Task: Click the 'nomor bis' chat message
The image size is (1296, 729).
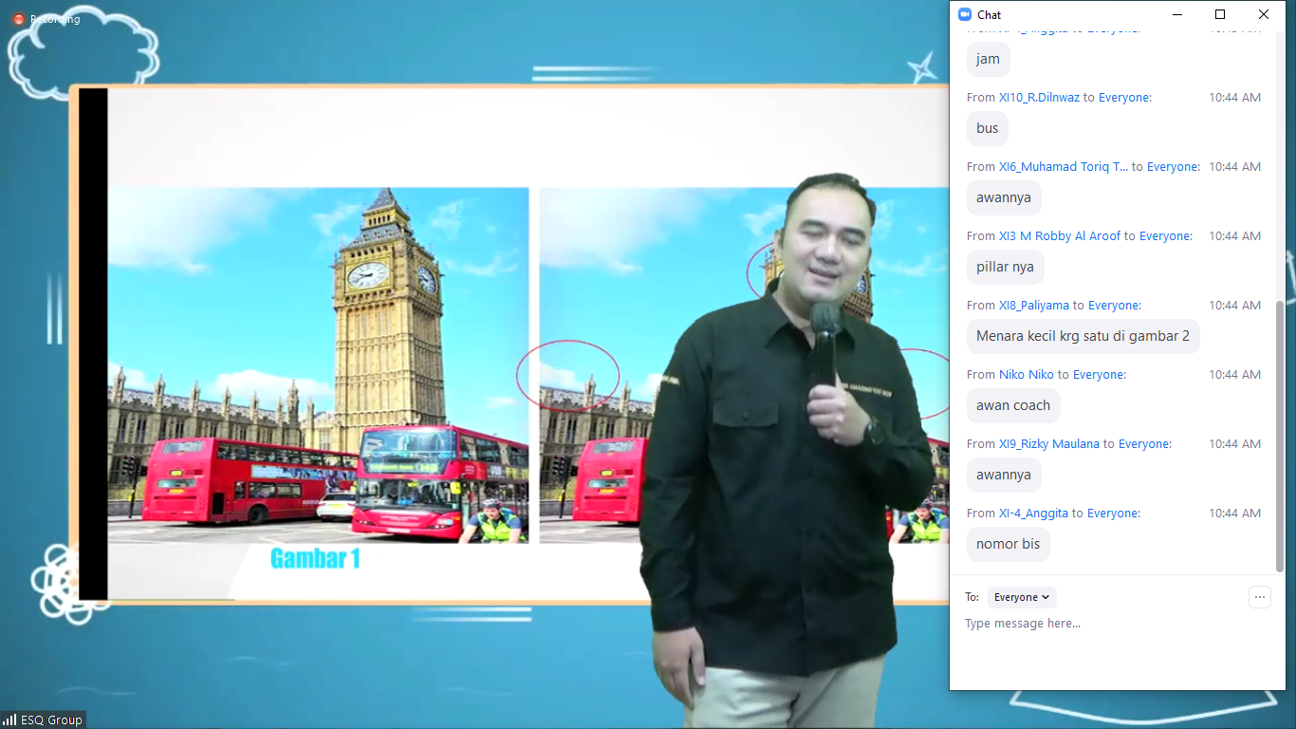Action: click(x=1008, y=544)
